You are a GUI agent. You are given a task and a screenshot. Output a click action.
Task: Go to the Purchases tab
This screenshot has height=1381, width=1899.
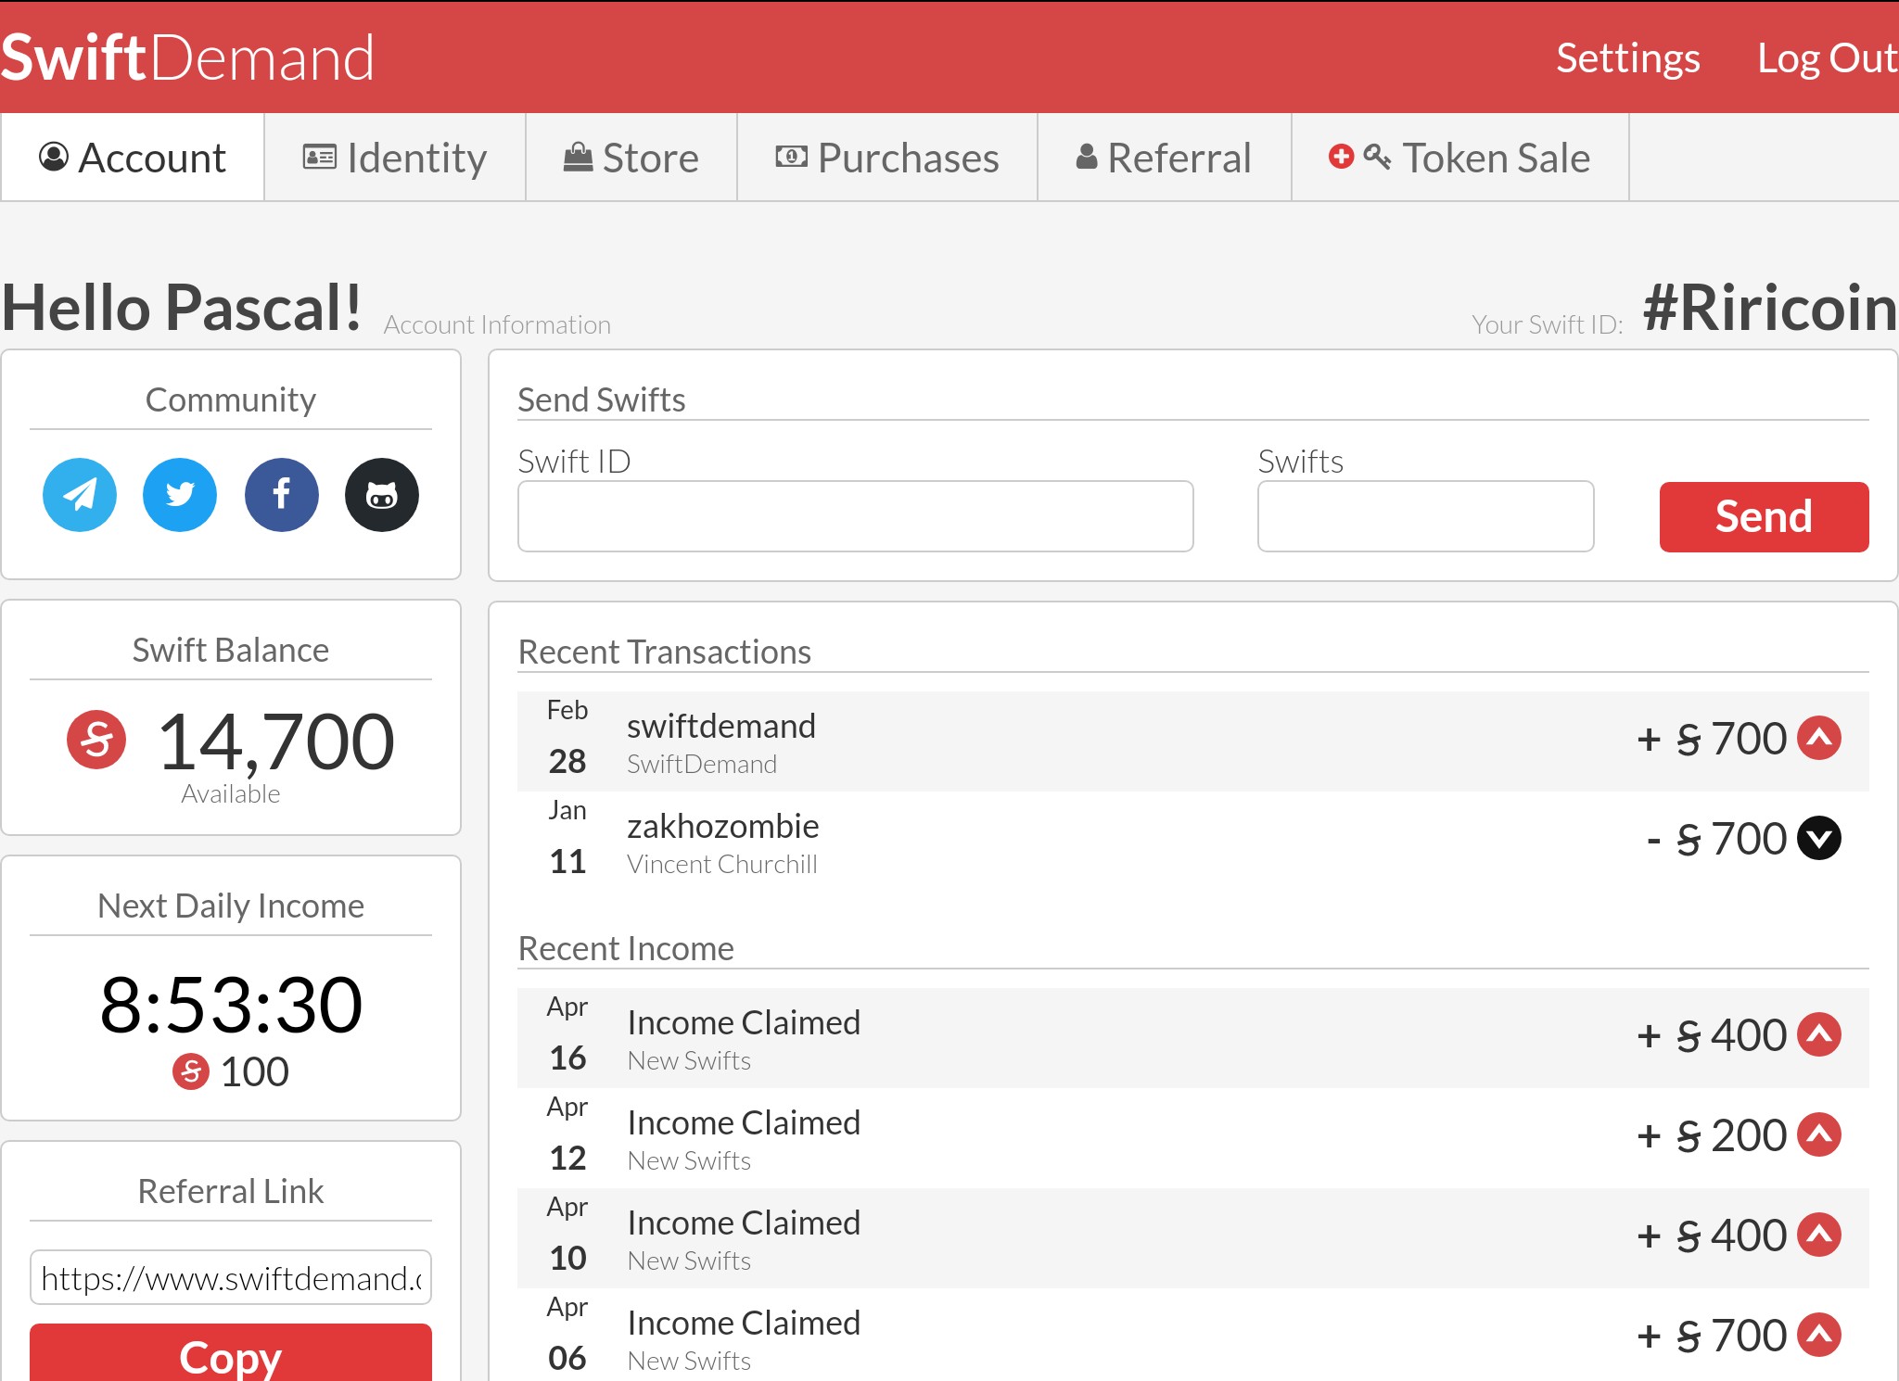click(887, 158)
